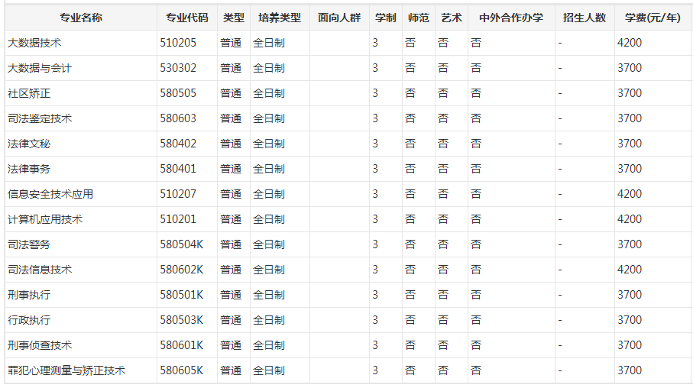Select the 大数据与会计 major name
Viewport: 693px width, 388px height.
[40, 68]
